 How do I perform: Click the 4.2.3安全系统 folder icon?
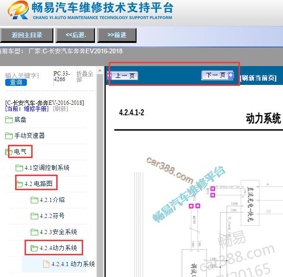pos(34,232)
